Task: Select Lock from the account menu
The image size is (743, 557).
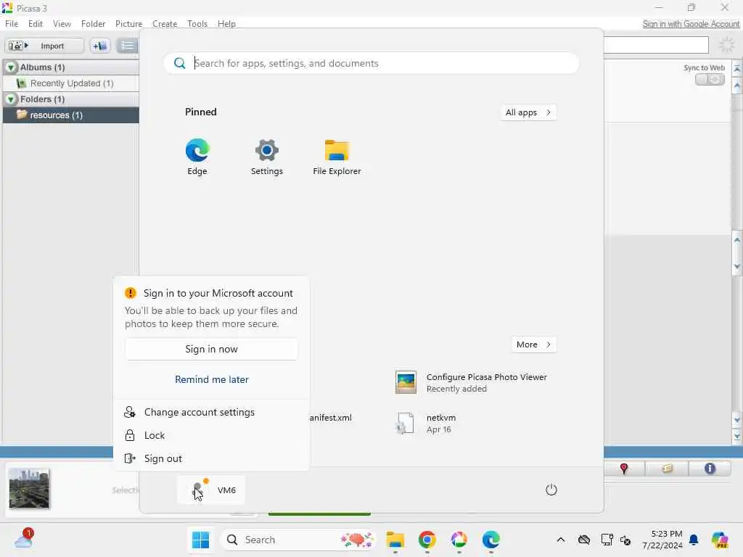Action: coord(211,435)
